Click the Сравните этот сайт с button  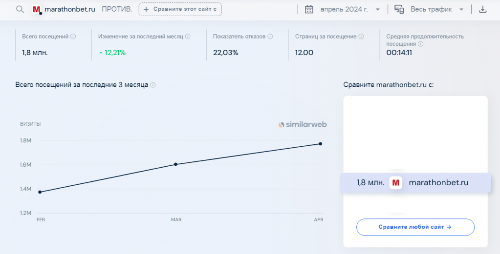pyautogui.click(x=180, y=9)
